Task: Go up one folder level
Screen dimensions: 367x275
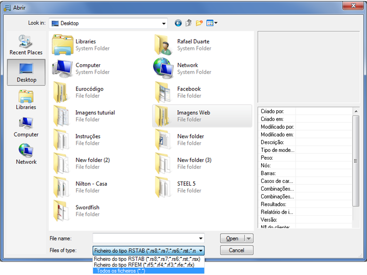Action: click(189, 23)
